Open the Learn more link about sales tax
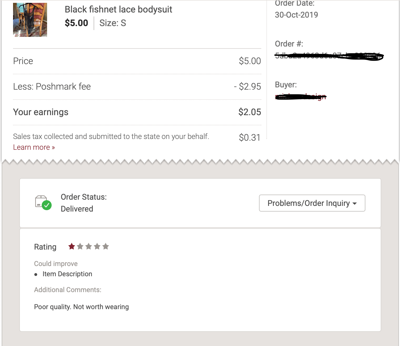400x346 pixels. 33,147
